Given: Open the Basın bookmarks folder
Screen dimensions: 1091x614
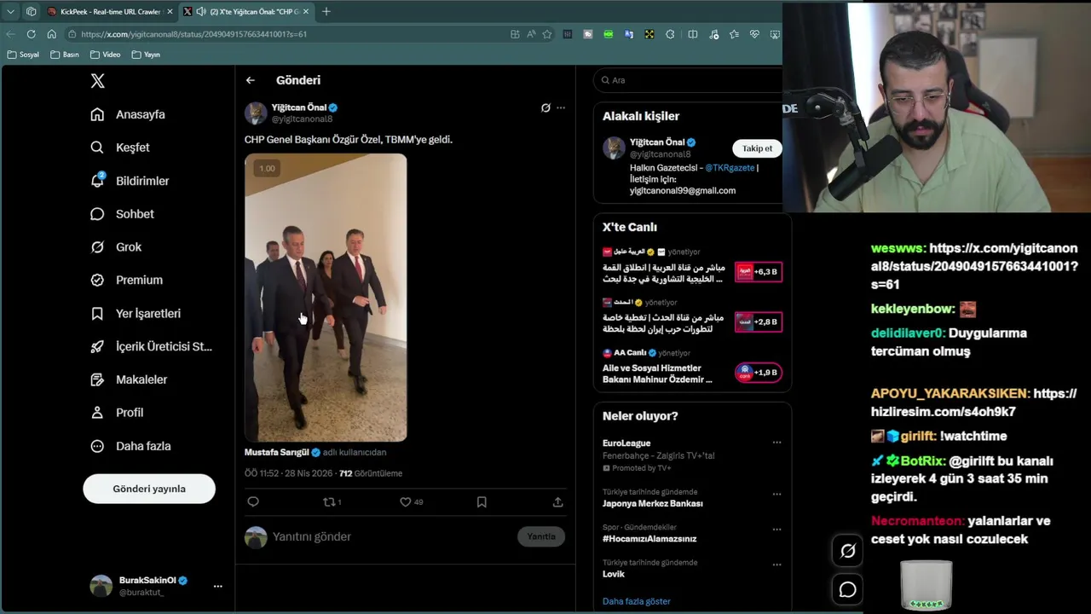Looking at the screenshot, I should 65,55.
